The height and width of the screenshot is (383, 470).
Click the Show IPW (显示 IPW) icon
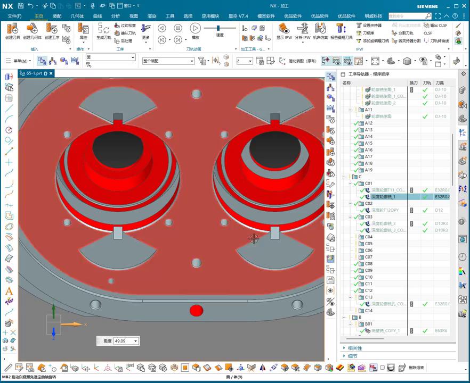[283, 29]
